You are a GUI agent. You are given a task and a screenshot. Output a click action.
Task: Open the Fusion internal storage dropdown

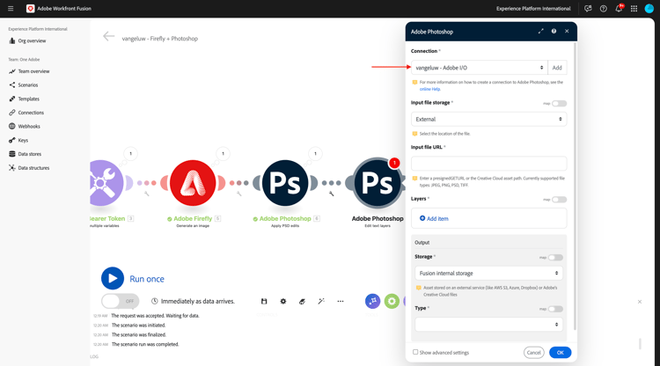(x=488, y=273)
